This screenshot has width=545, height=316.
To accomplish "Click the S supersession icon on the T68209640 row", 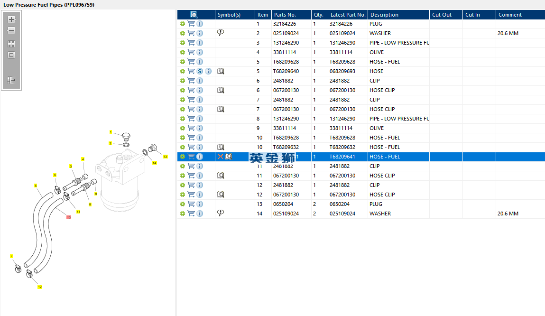I will point(200,71).
